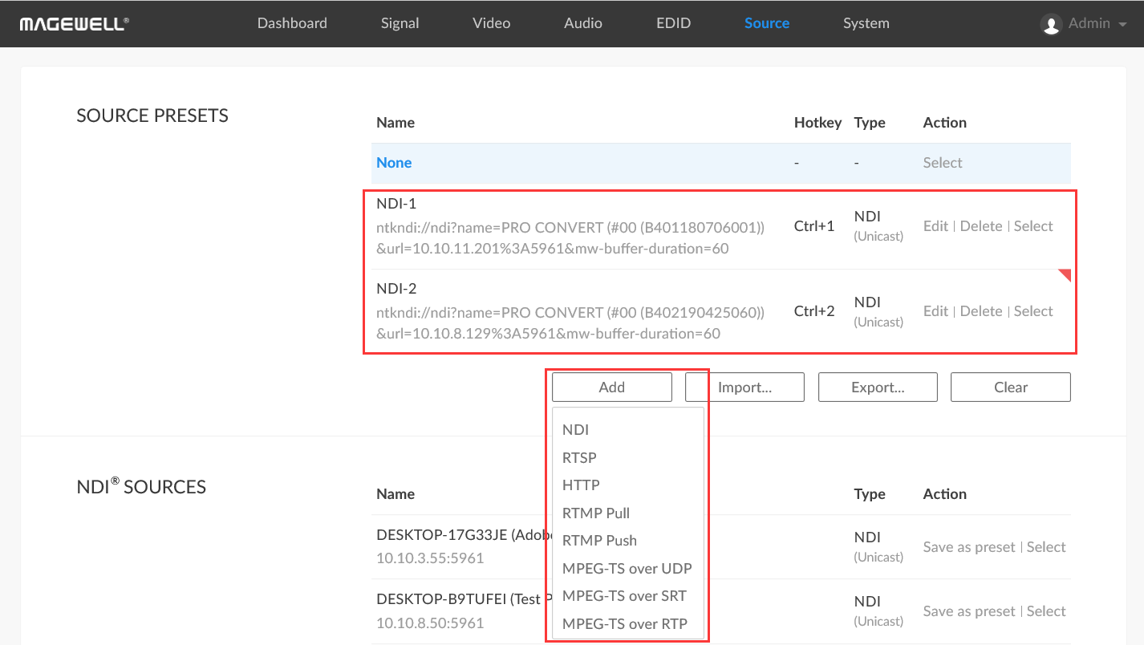The height and width of the screenshot is (645, 1144).
Task: Click the Magewell logo
Action: (x=74, y=23)
